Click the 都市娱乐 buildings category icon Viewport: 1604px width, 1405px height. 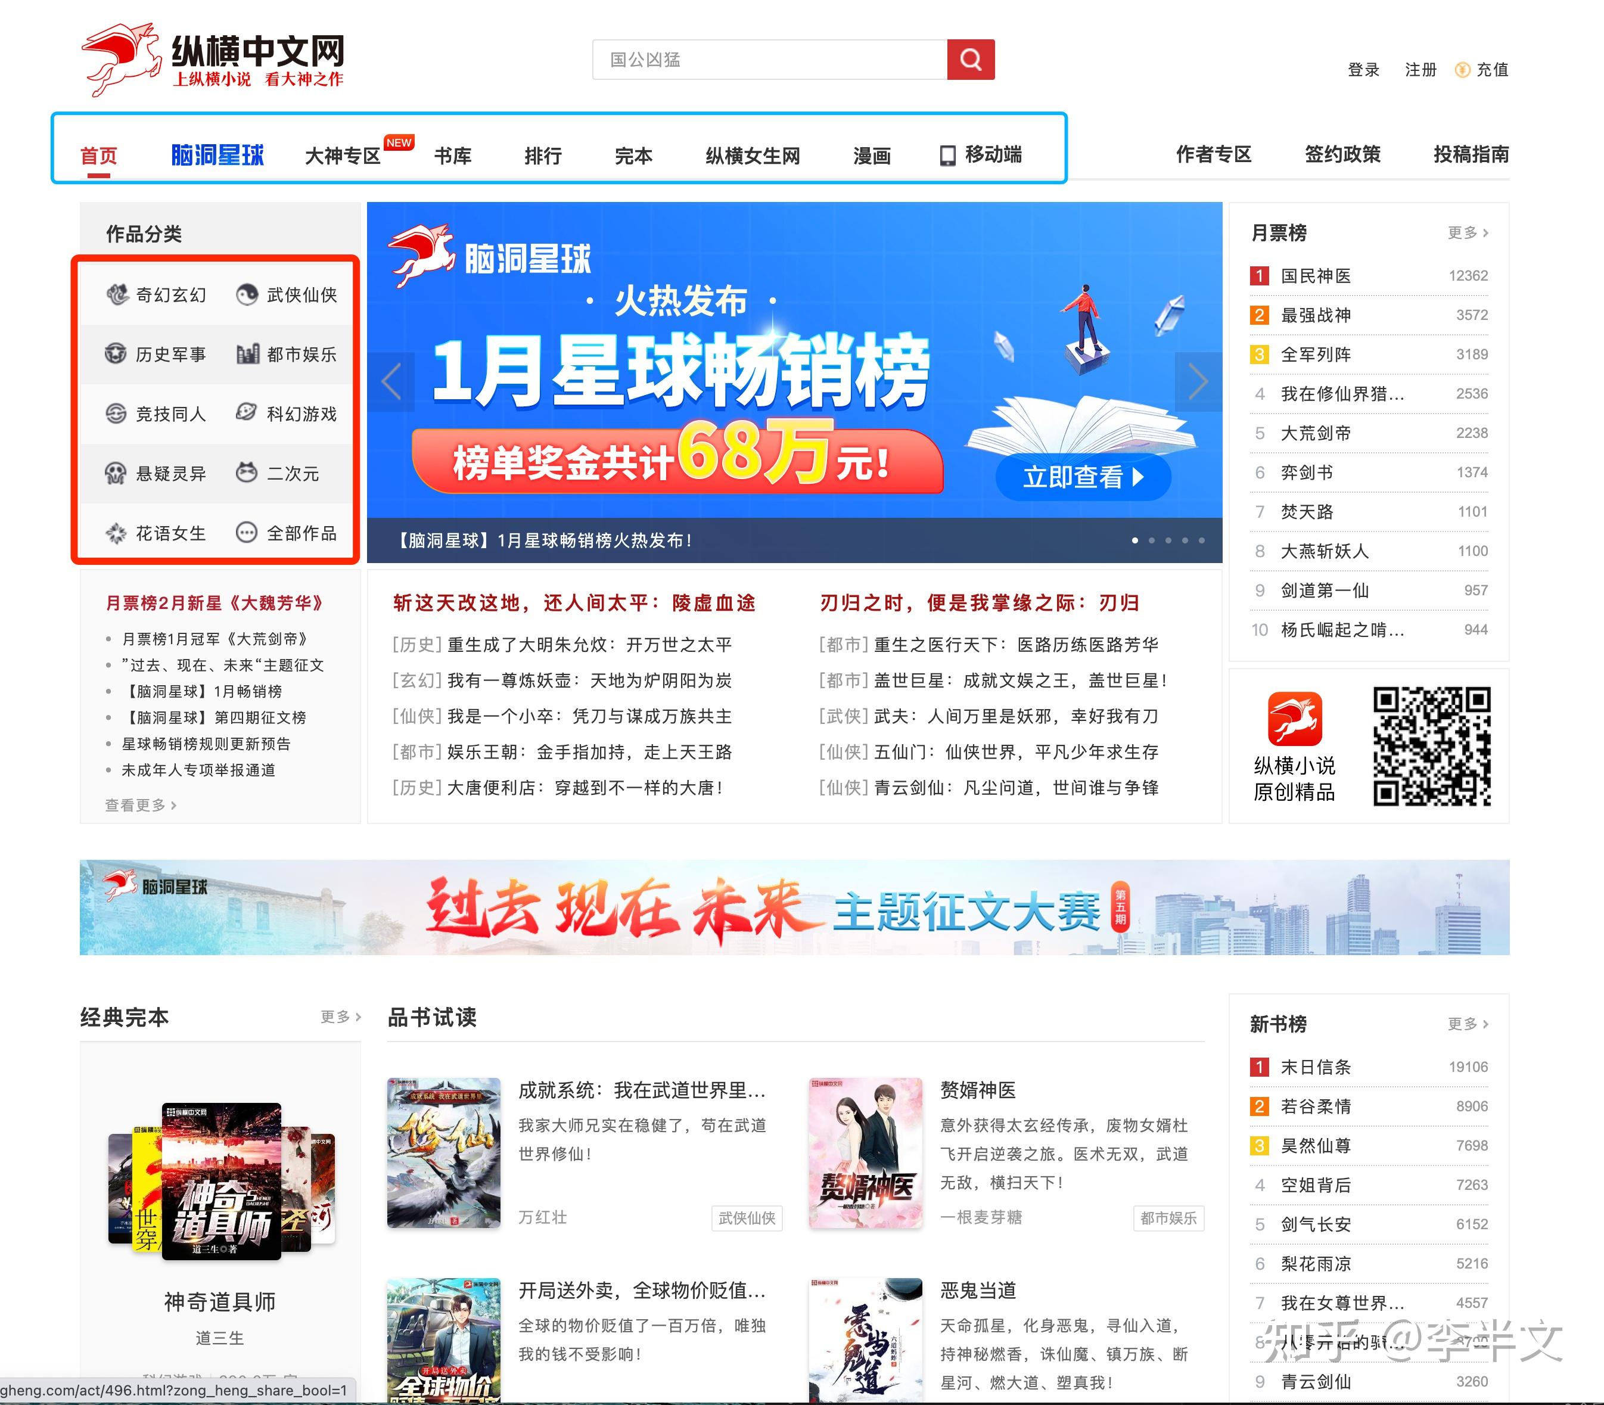pos(248,355)
